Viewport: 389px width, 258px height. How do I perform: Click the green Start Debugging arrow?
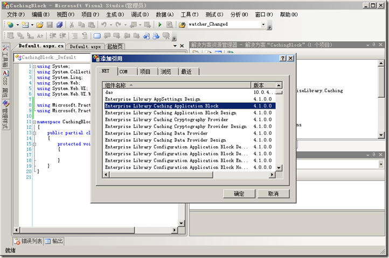tap(160, 25)
